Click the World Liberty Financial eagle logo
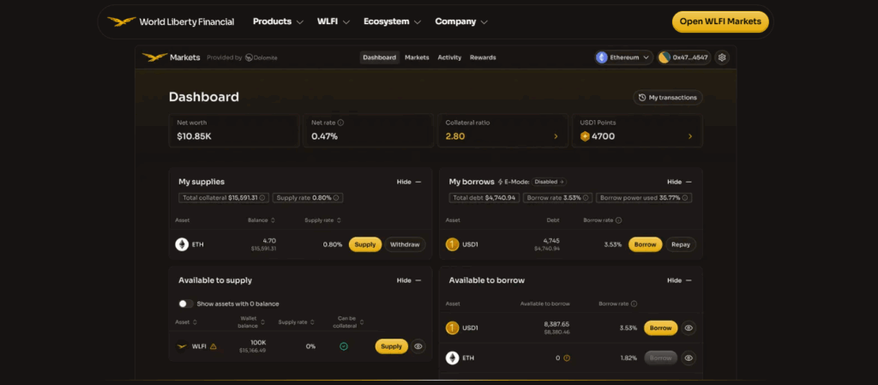 tap(121, 21)
